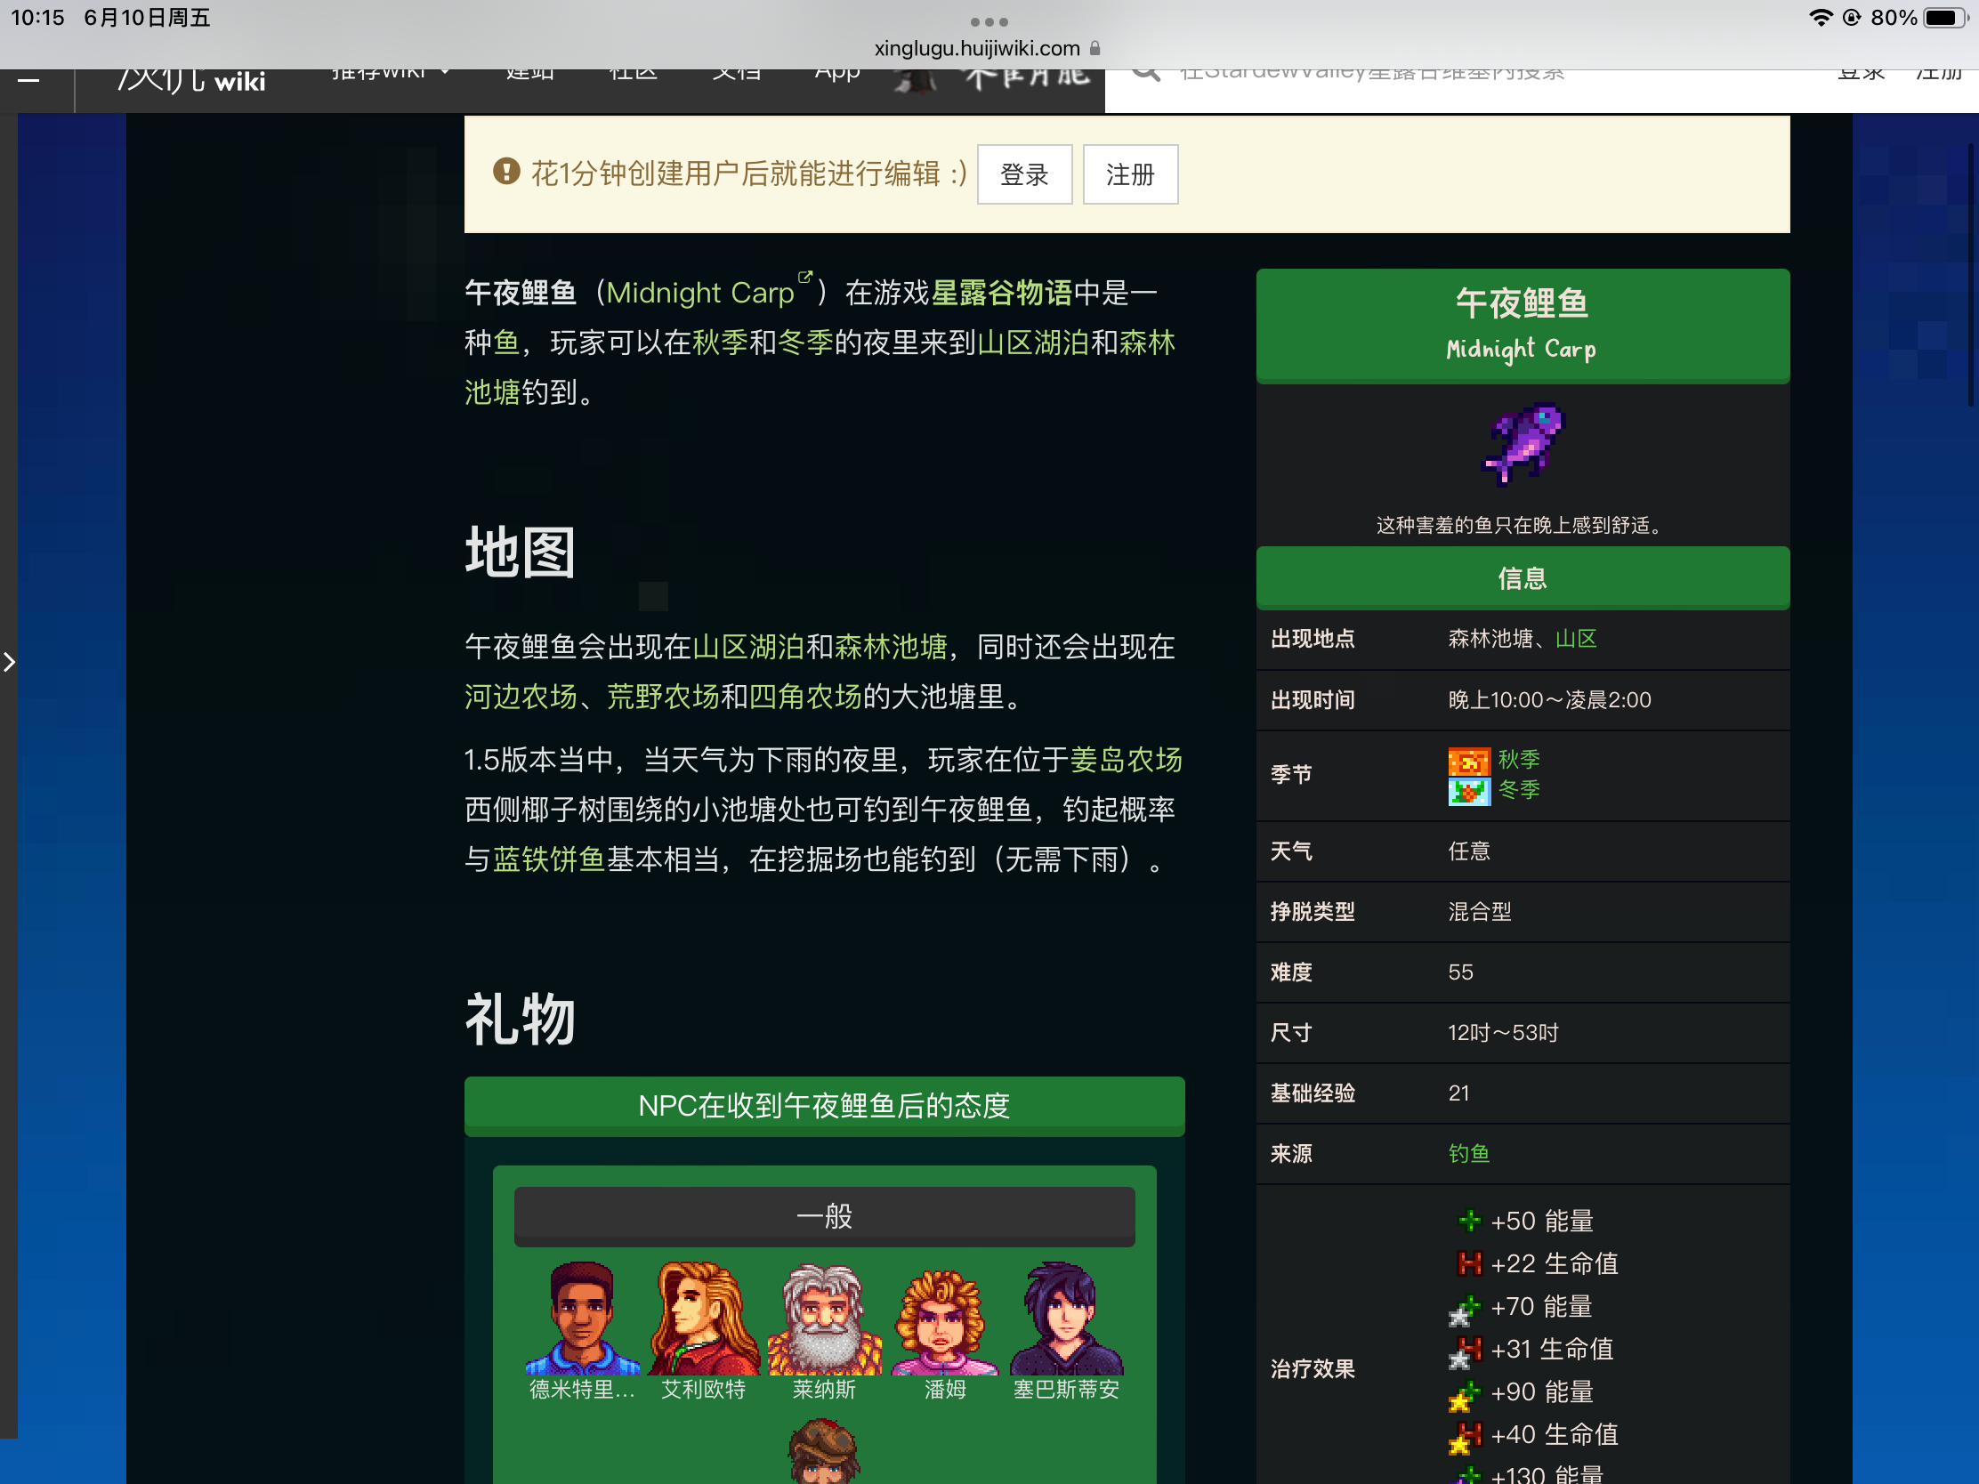This screenshot has height=1484, width=1979.
Task: Open the 社区 menu item
Action: [x=633, y=73]
